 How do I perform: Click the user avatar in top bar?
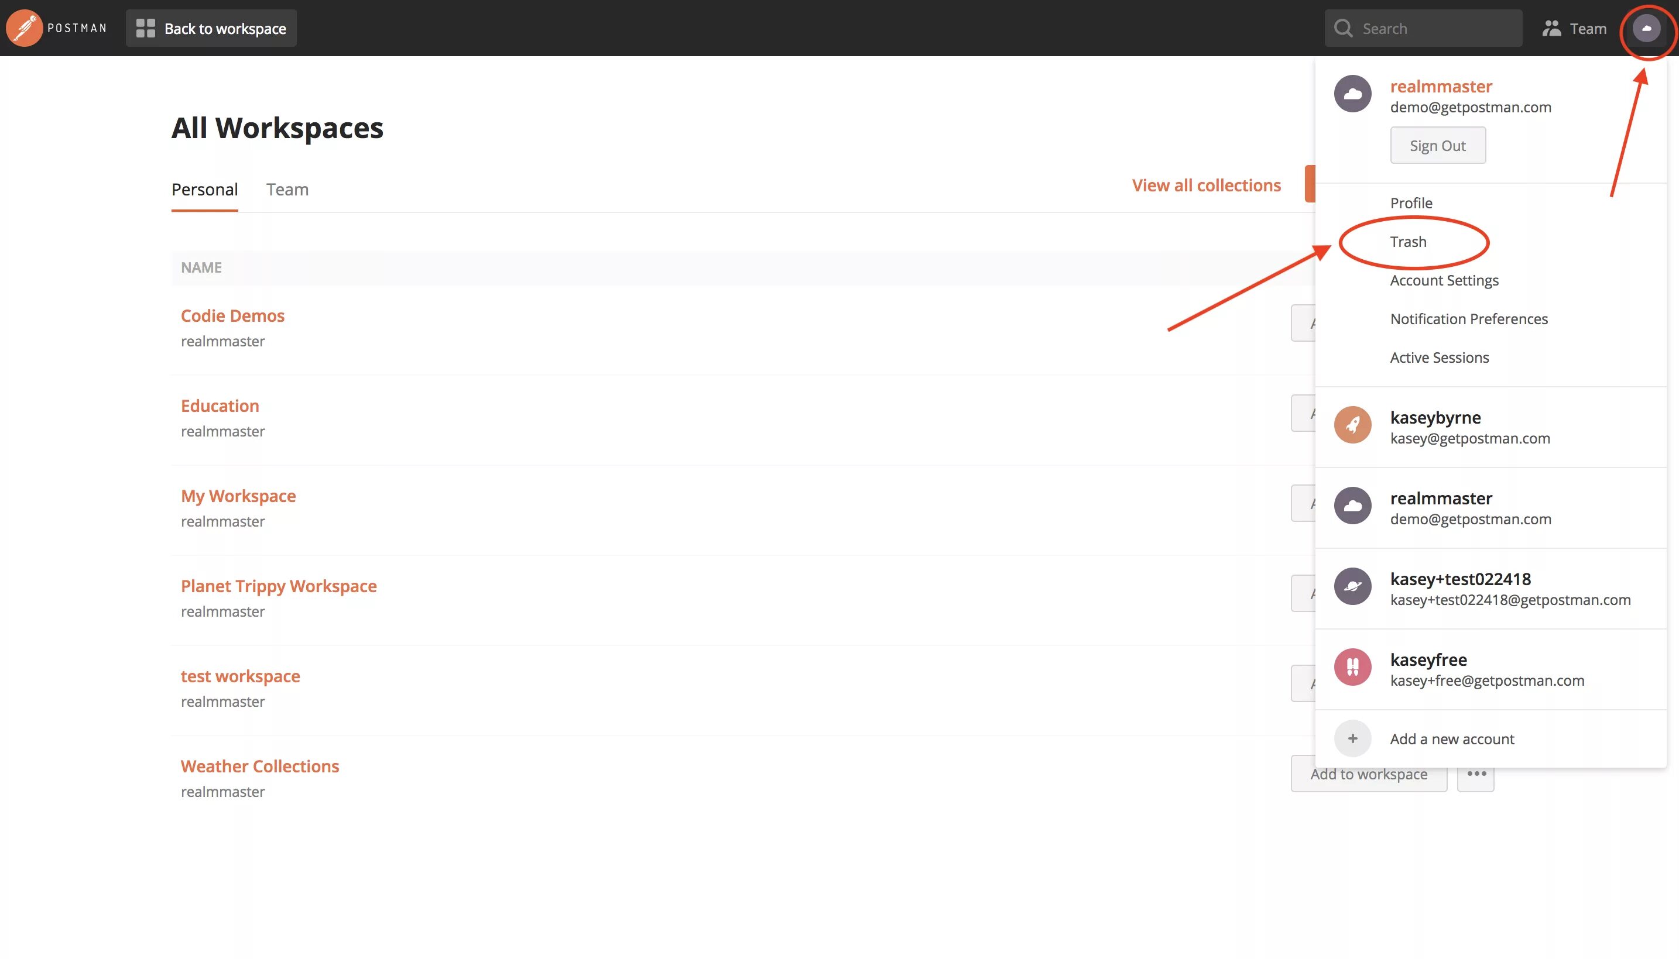(x=1646, y=28)
